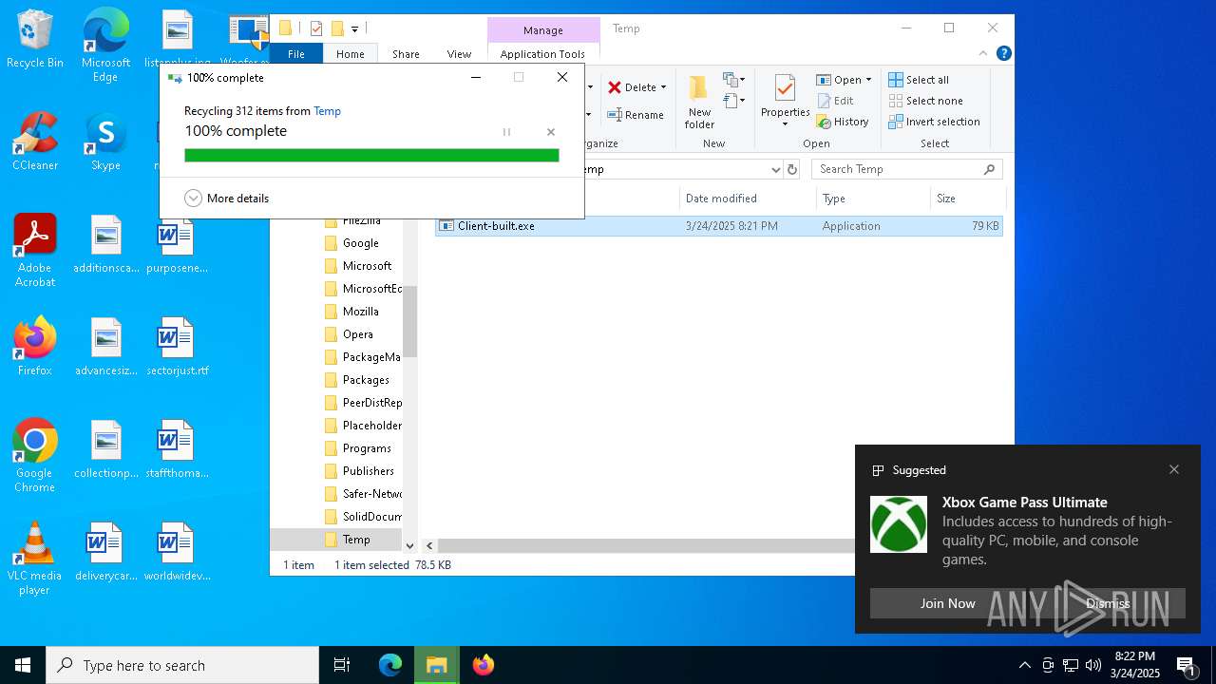
Task: Click Invert selection in ribbon
Action: pos(934,122)
